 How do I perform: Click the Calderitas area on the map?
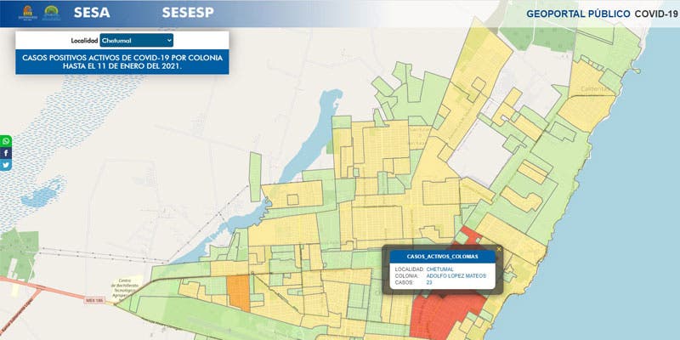pos(594,88)
